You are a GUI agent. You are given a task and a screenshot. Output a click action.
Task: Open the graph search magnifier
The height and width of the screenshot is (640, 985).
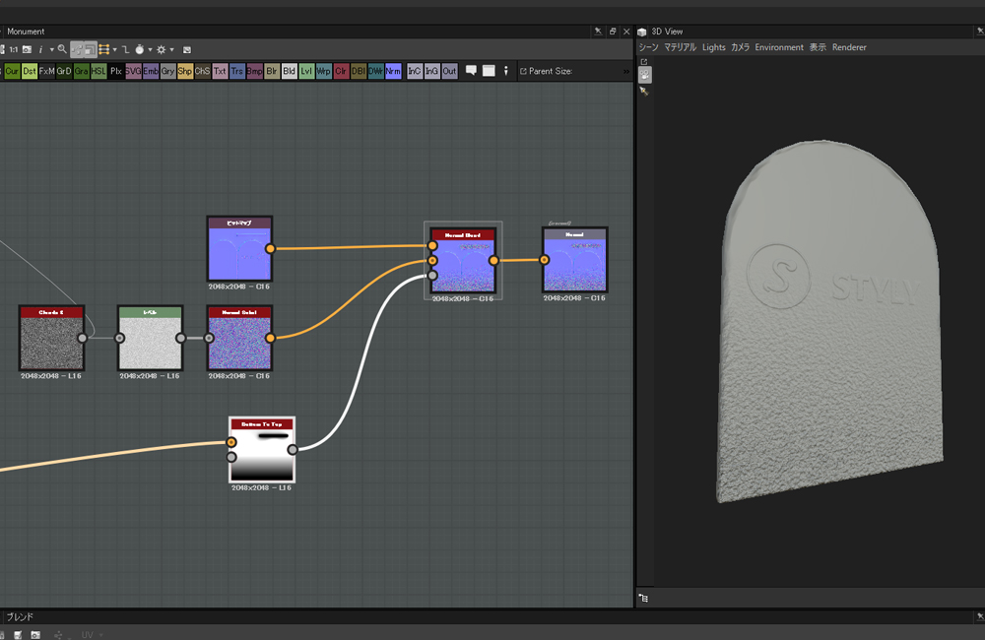tap(61, 49)
